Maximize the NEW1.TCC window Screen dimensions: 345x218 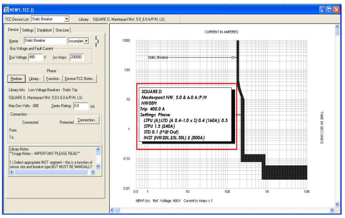(329, 10)
